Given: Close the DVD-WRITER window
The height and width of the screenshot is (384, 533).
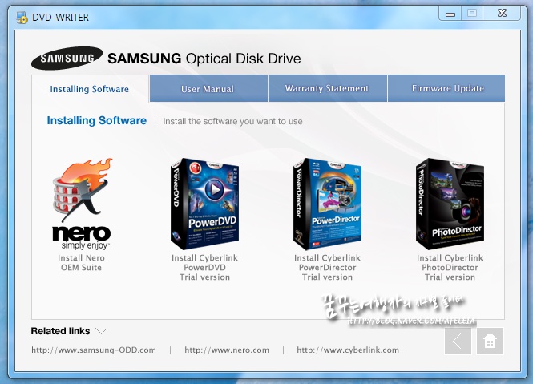Looking at the screenshot, I should point(502,14).
